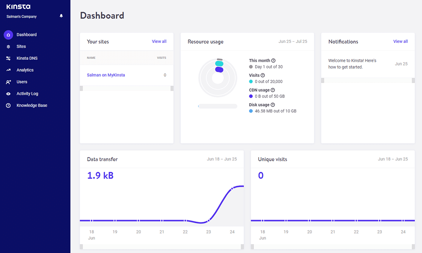422x253 pixels.
Task: Click the Sites icon in the sidebar
Action: (x=8, y=46)
